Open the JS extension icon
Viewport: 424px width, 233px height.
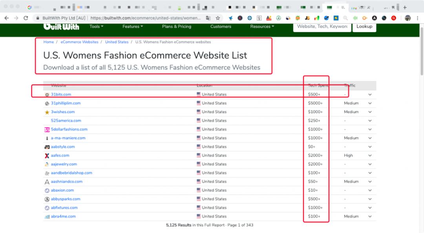pos(307,18)
